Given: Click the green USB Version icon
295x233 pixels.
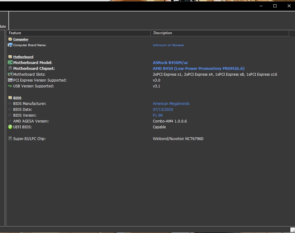Looking at the screenshot, I should click(10, 86).
